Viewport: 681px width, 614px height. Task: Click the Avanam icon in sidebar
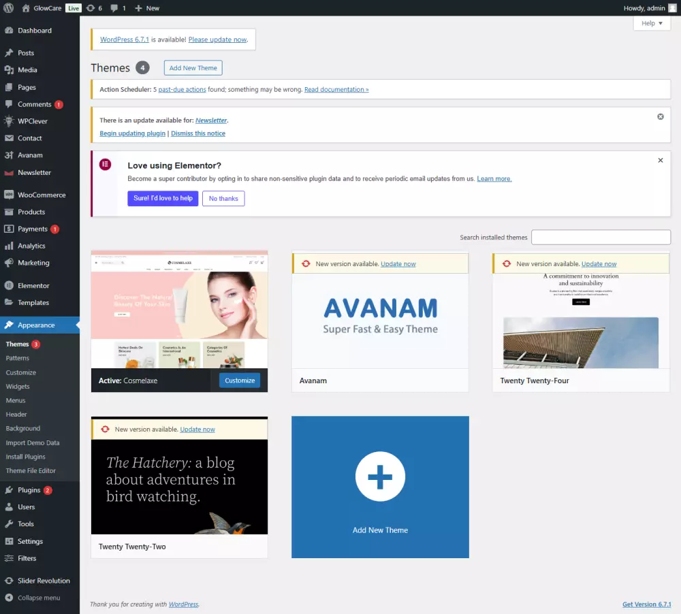tap(9, 155)
